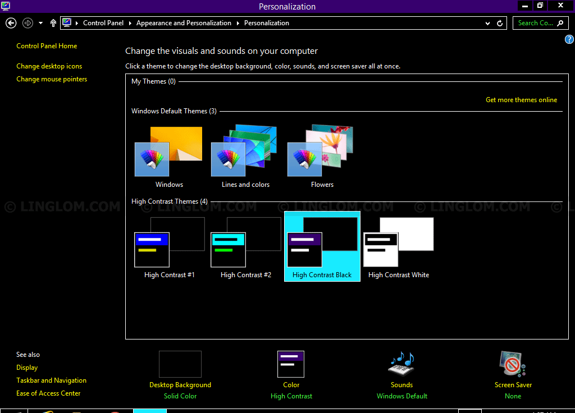Open the Sounds settings icon
The height and width of the screenshot is (413, 575).
coord(401,364)
